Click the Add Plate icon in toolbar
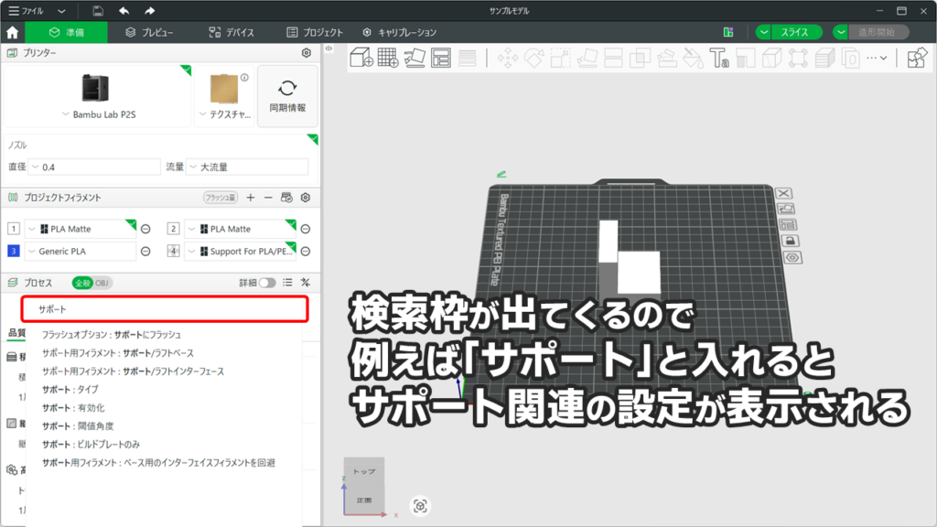This screenshot has height=527, width=937. pyautogui.click(x=388, y=59)
